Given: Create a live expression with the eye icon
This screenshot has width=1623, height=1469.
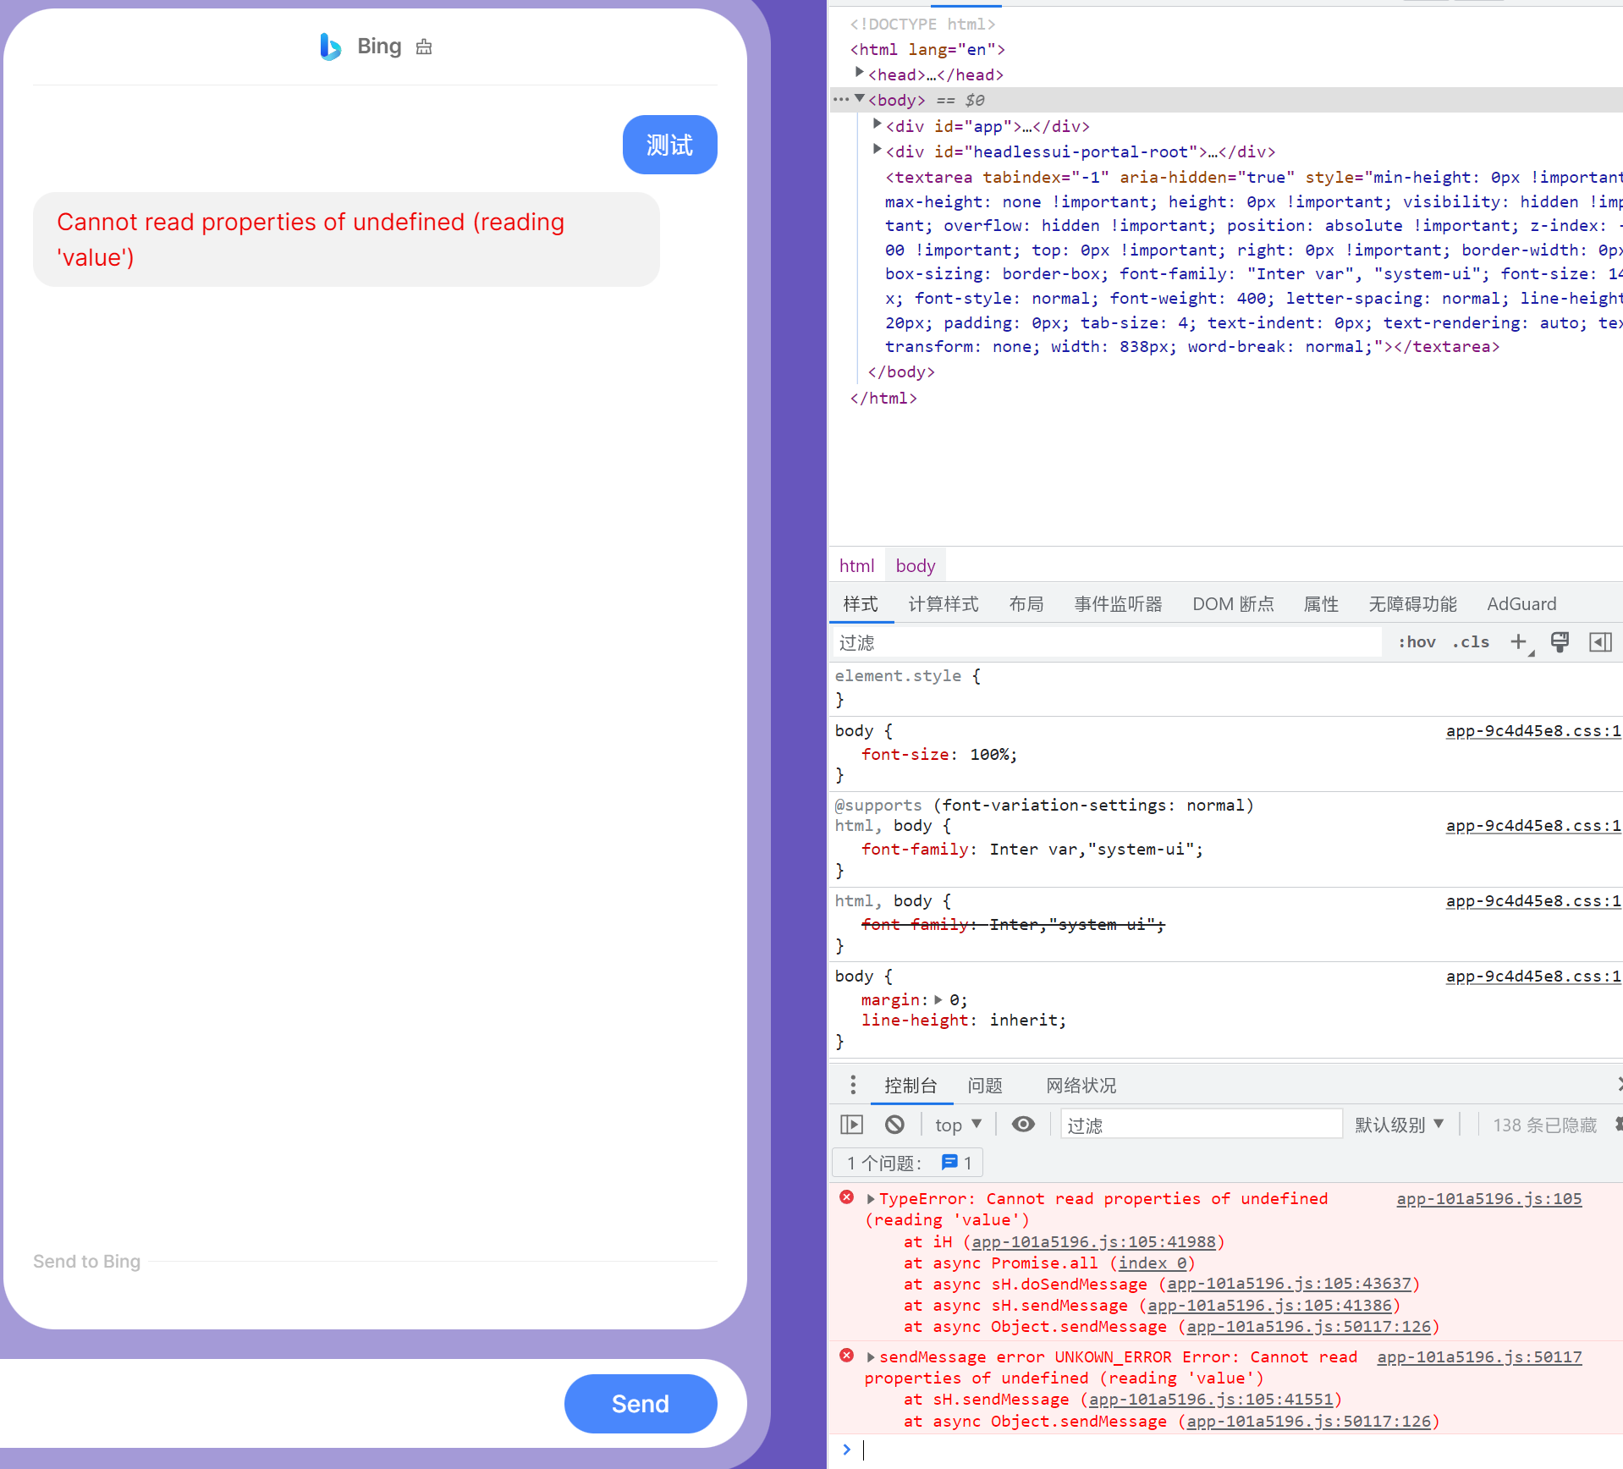Looking at the screenshot, I should tap(1023, 1124).
